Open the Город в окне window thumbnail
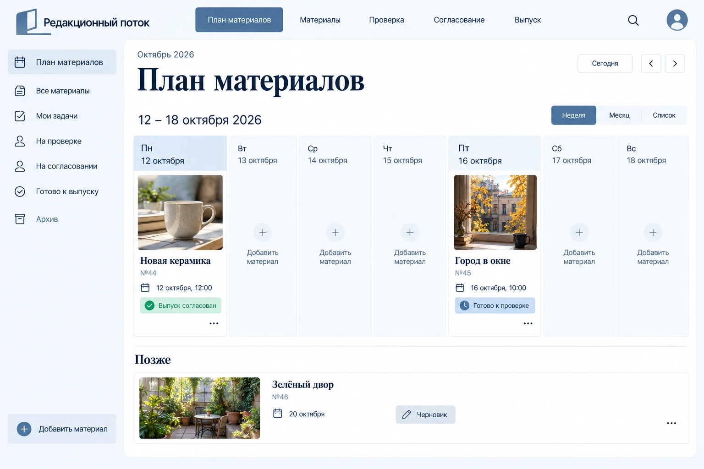704x469 pixels. (495, 213)
